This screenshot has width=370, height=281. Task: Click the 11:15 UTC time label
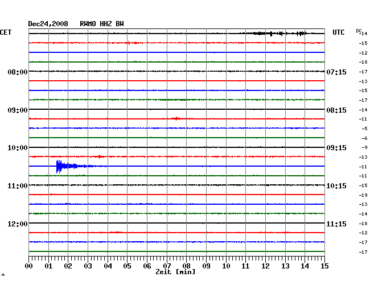pos(336,224)
